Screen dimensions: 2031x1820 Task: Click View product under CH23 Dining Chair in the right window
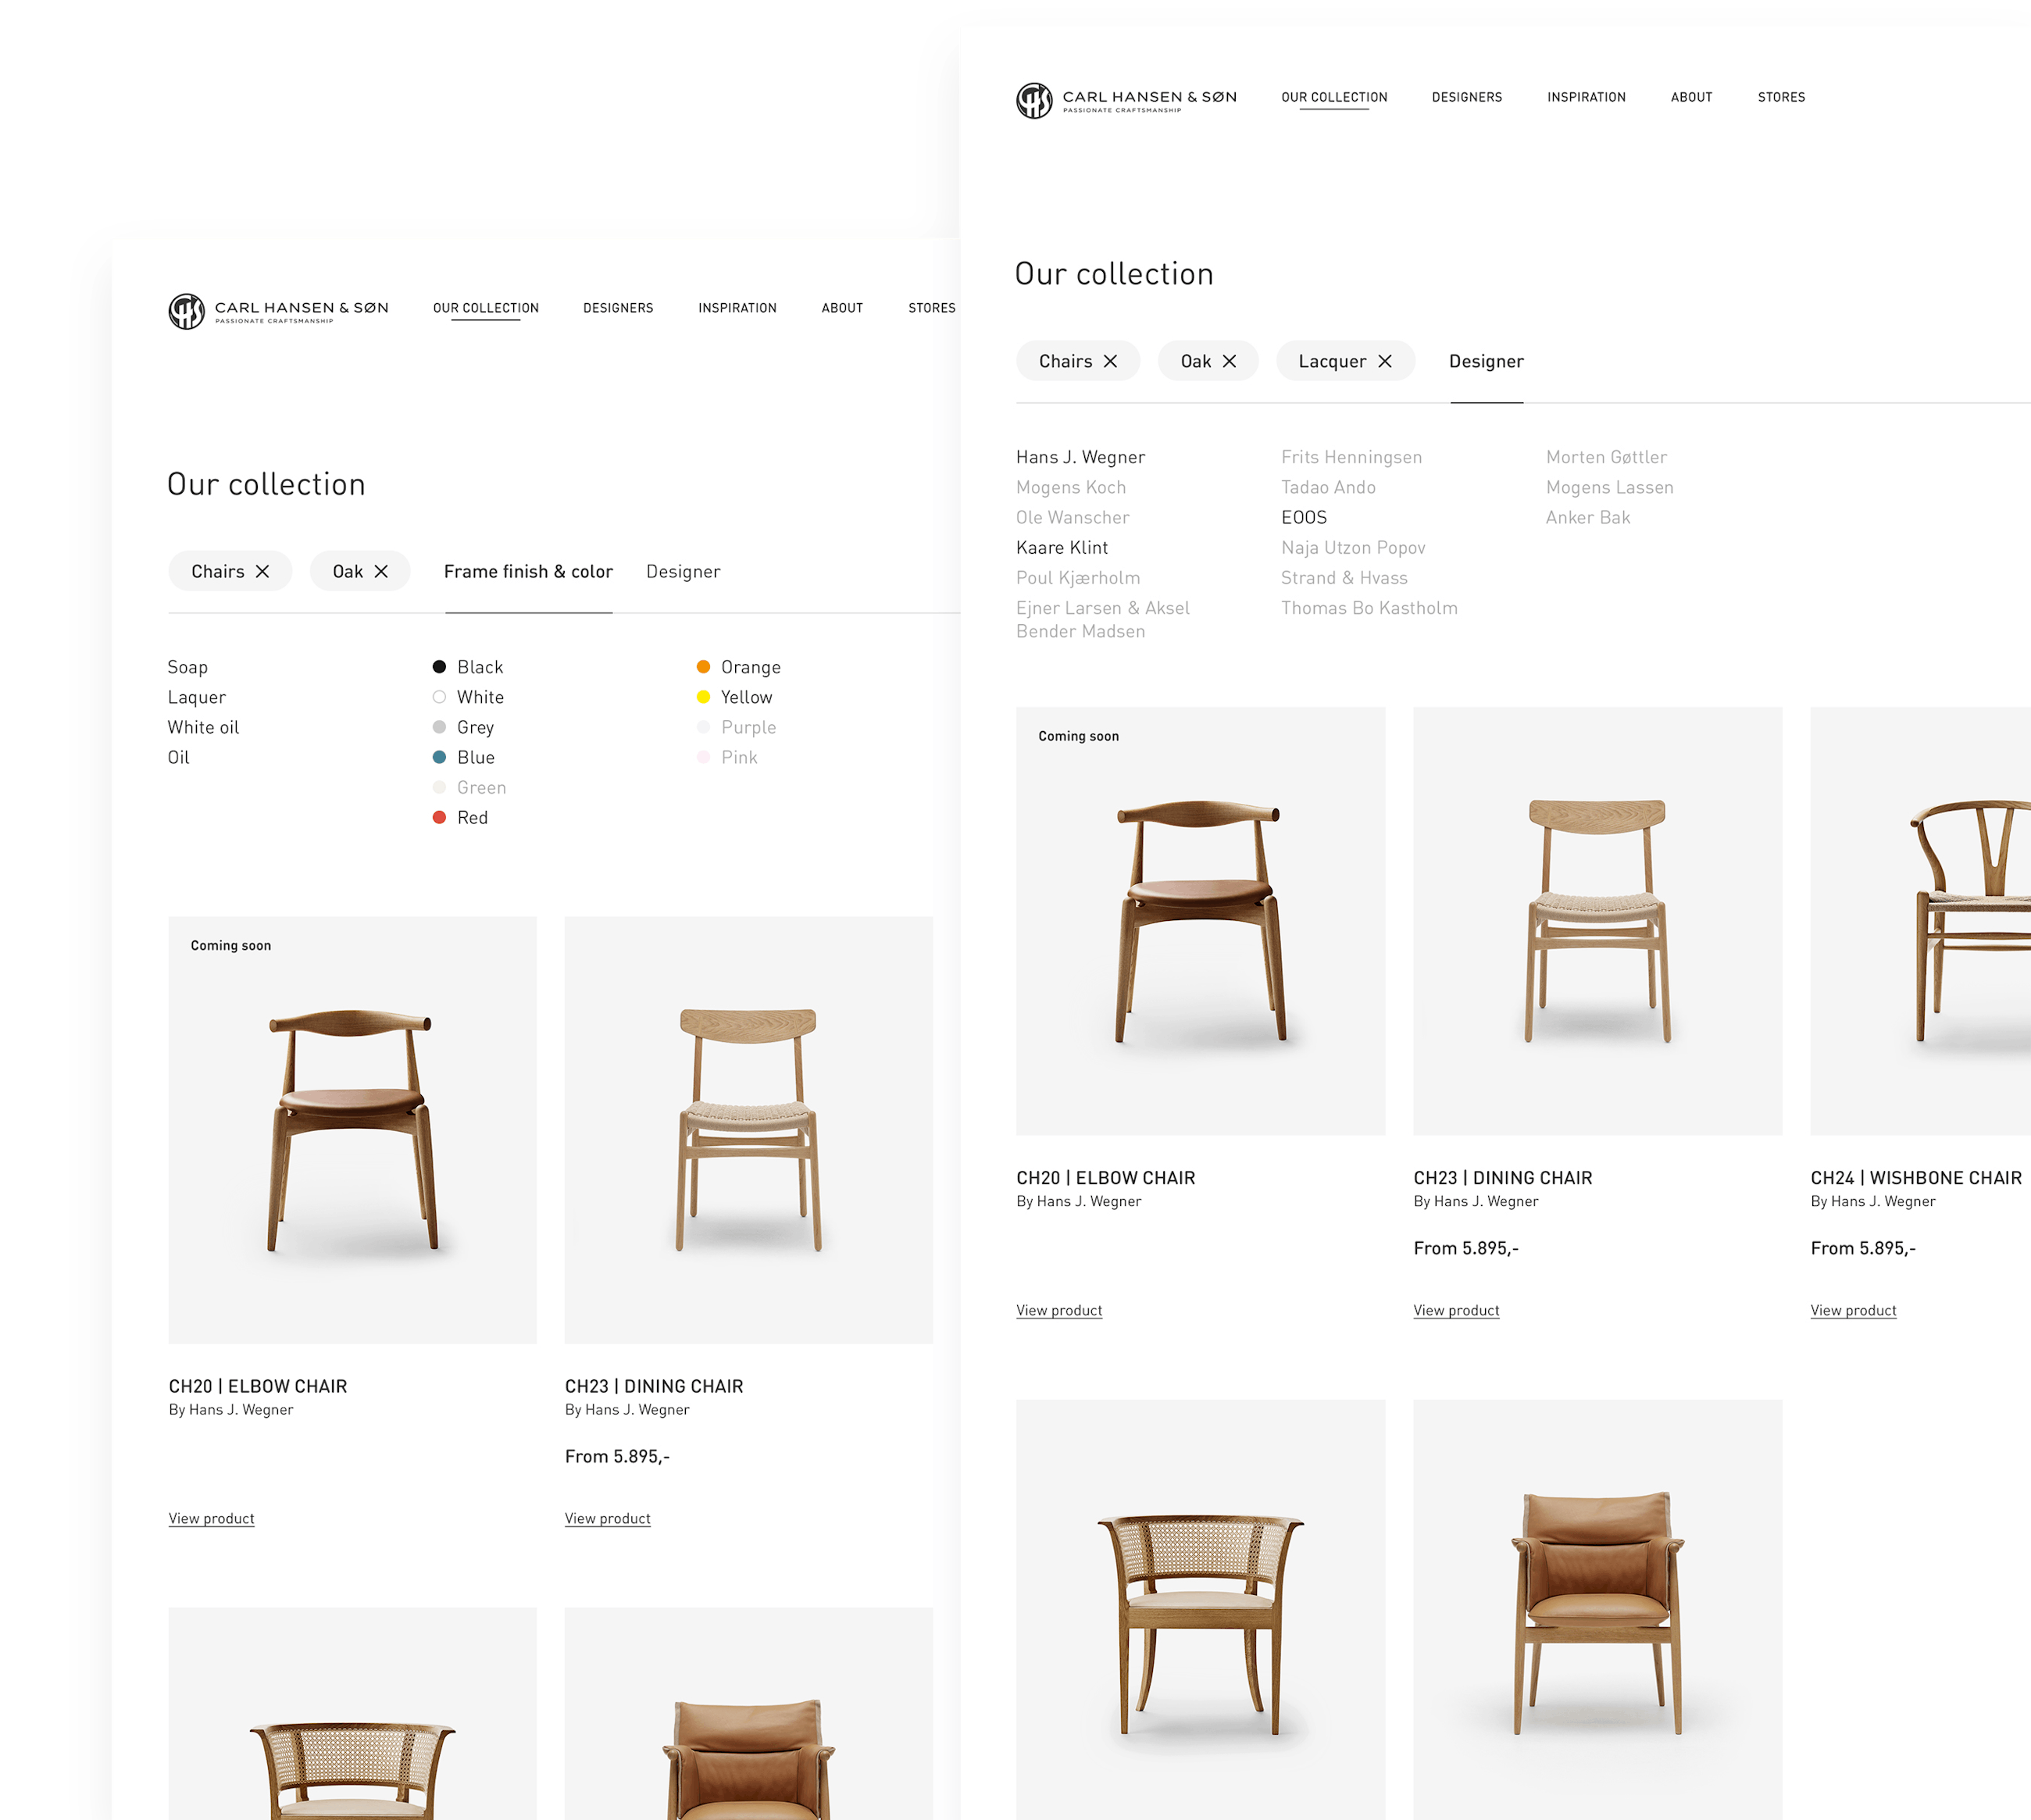[x=1456, y=1310]
